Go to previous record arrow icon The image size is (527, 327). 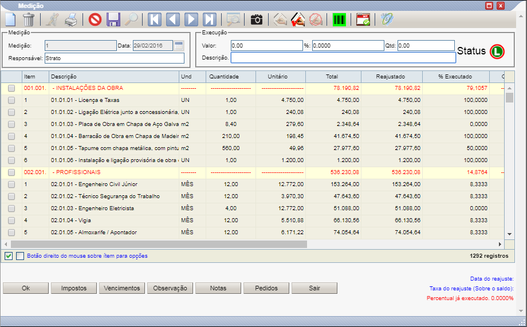pyautogui.click(x=173, y=19)
